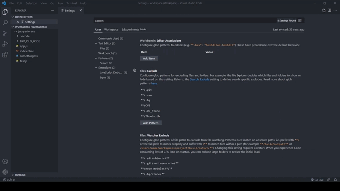Open Explorer views and more actions ellipsis
Image resolution: width=340 pixels, height=191 pixels.
52,10
